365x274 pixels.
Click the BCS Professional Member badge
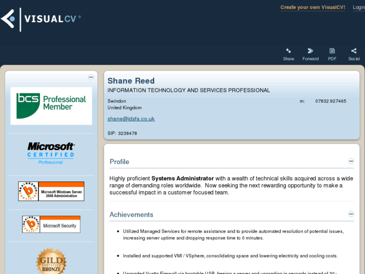(51, 106)
